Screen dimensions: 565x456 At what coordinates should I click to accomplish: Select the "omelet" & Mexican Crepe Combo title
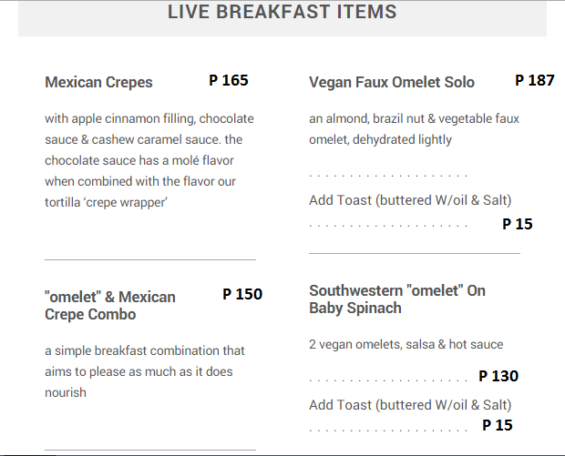[x=110, y=305]
